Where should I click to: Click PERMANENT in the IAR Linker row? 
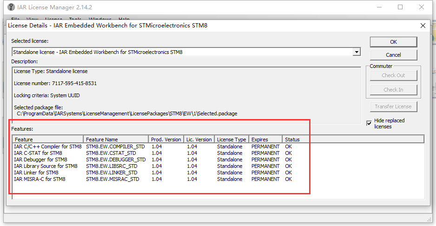tap(265, 173)
